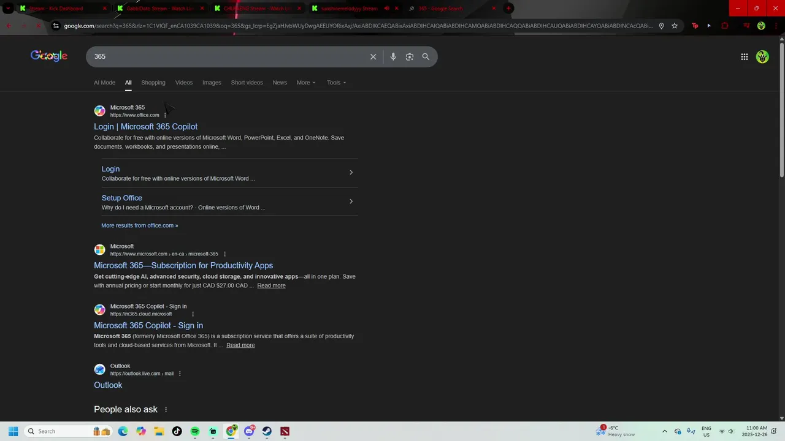Open Microsoft 365 Copilot - Sign in link
This screenshot has height=441, width=785.
[148, 326]
